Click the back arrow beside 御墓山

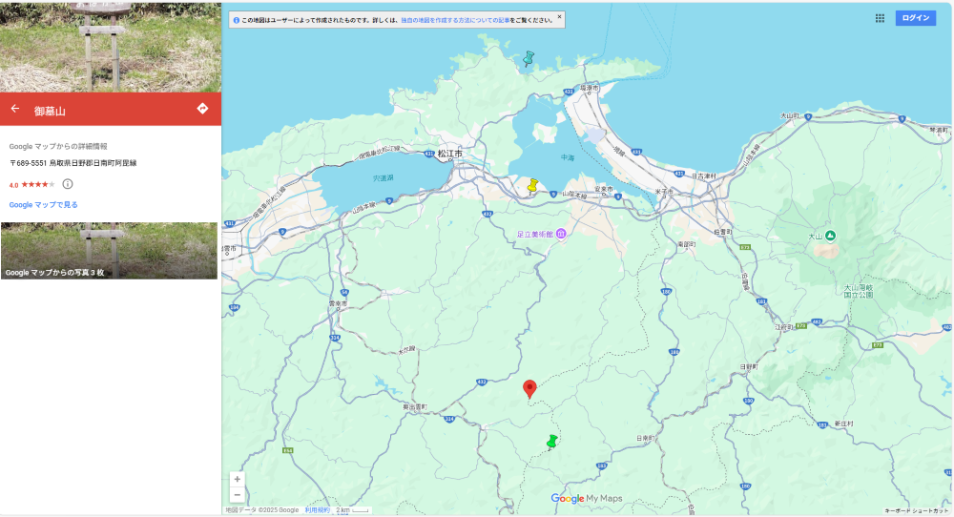tap(15, 109)
